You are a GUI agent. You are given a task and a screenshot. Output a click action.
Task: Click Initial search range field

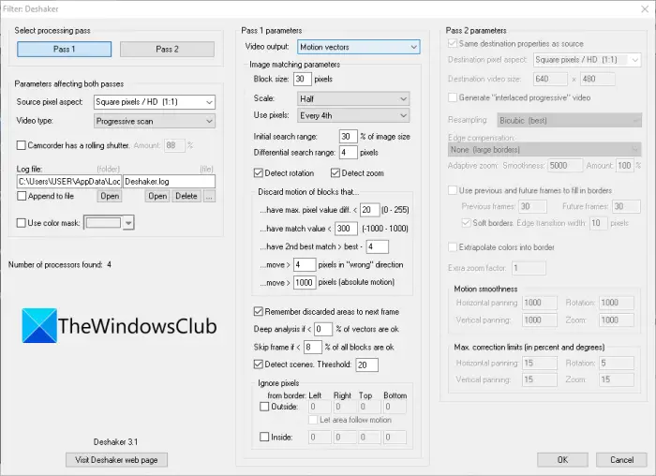(x=348, y=137)
